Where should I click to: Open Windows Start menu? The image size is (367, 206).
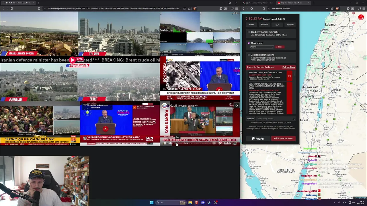pos(152,203)
